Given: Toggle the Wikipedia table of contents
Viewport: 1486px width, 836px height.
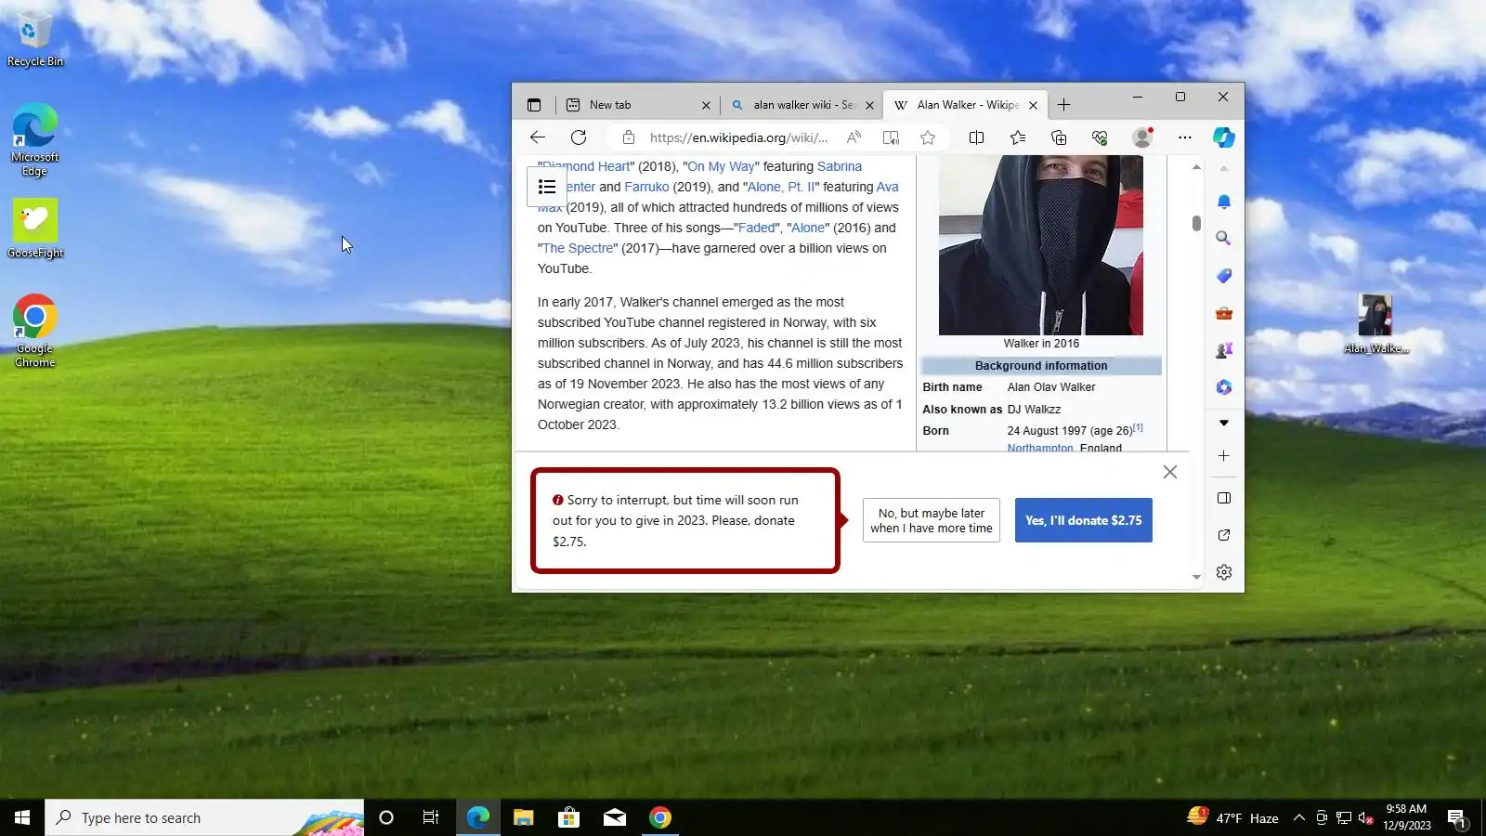Looking at the screenshot, I should coord(547,187).
